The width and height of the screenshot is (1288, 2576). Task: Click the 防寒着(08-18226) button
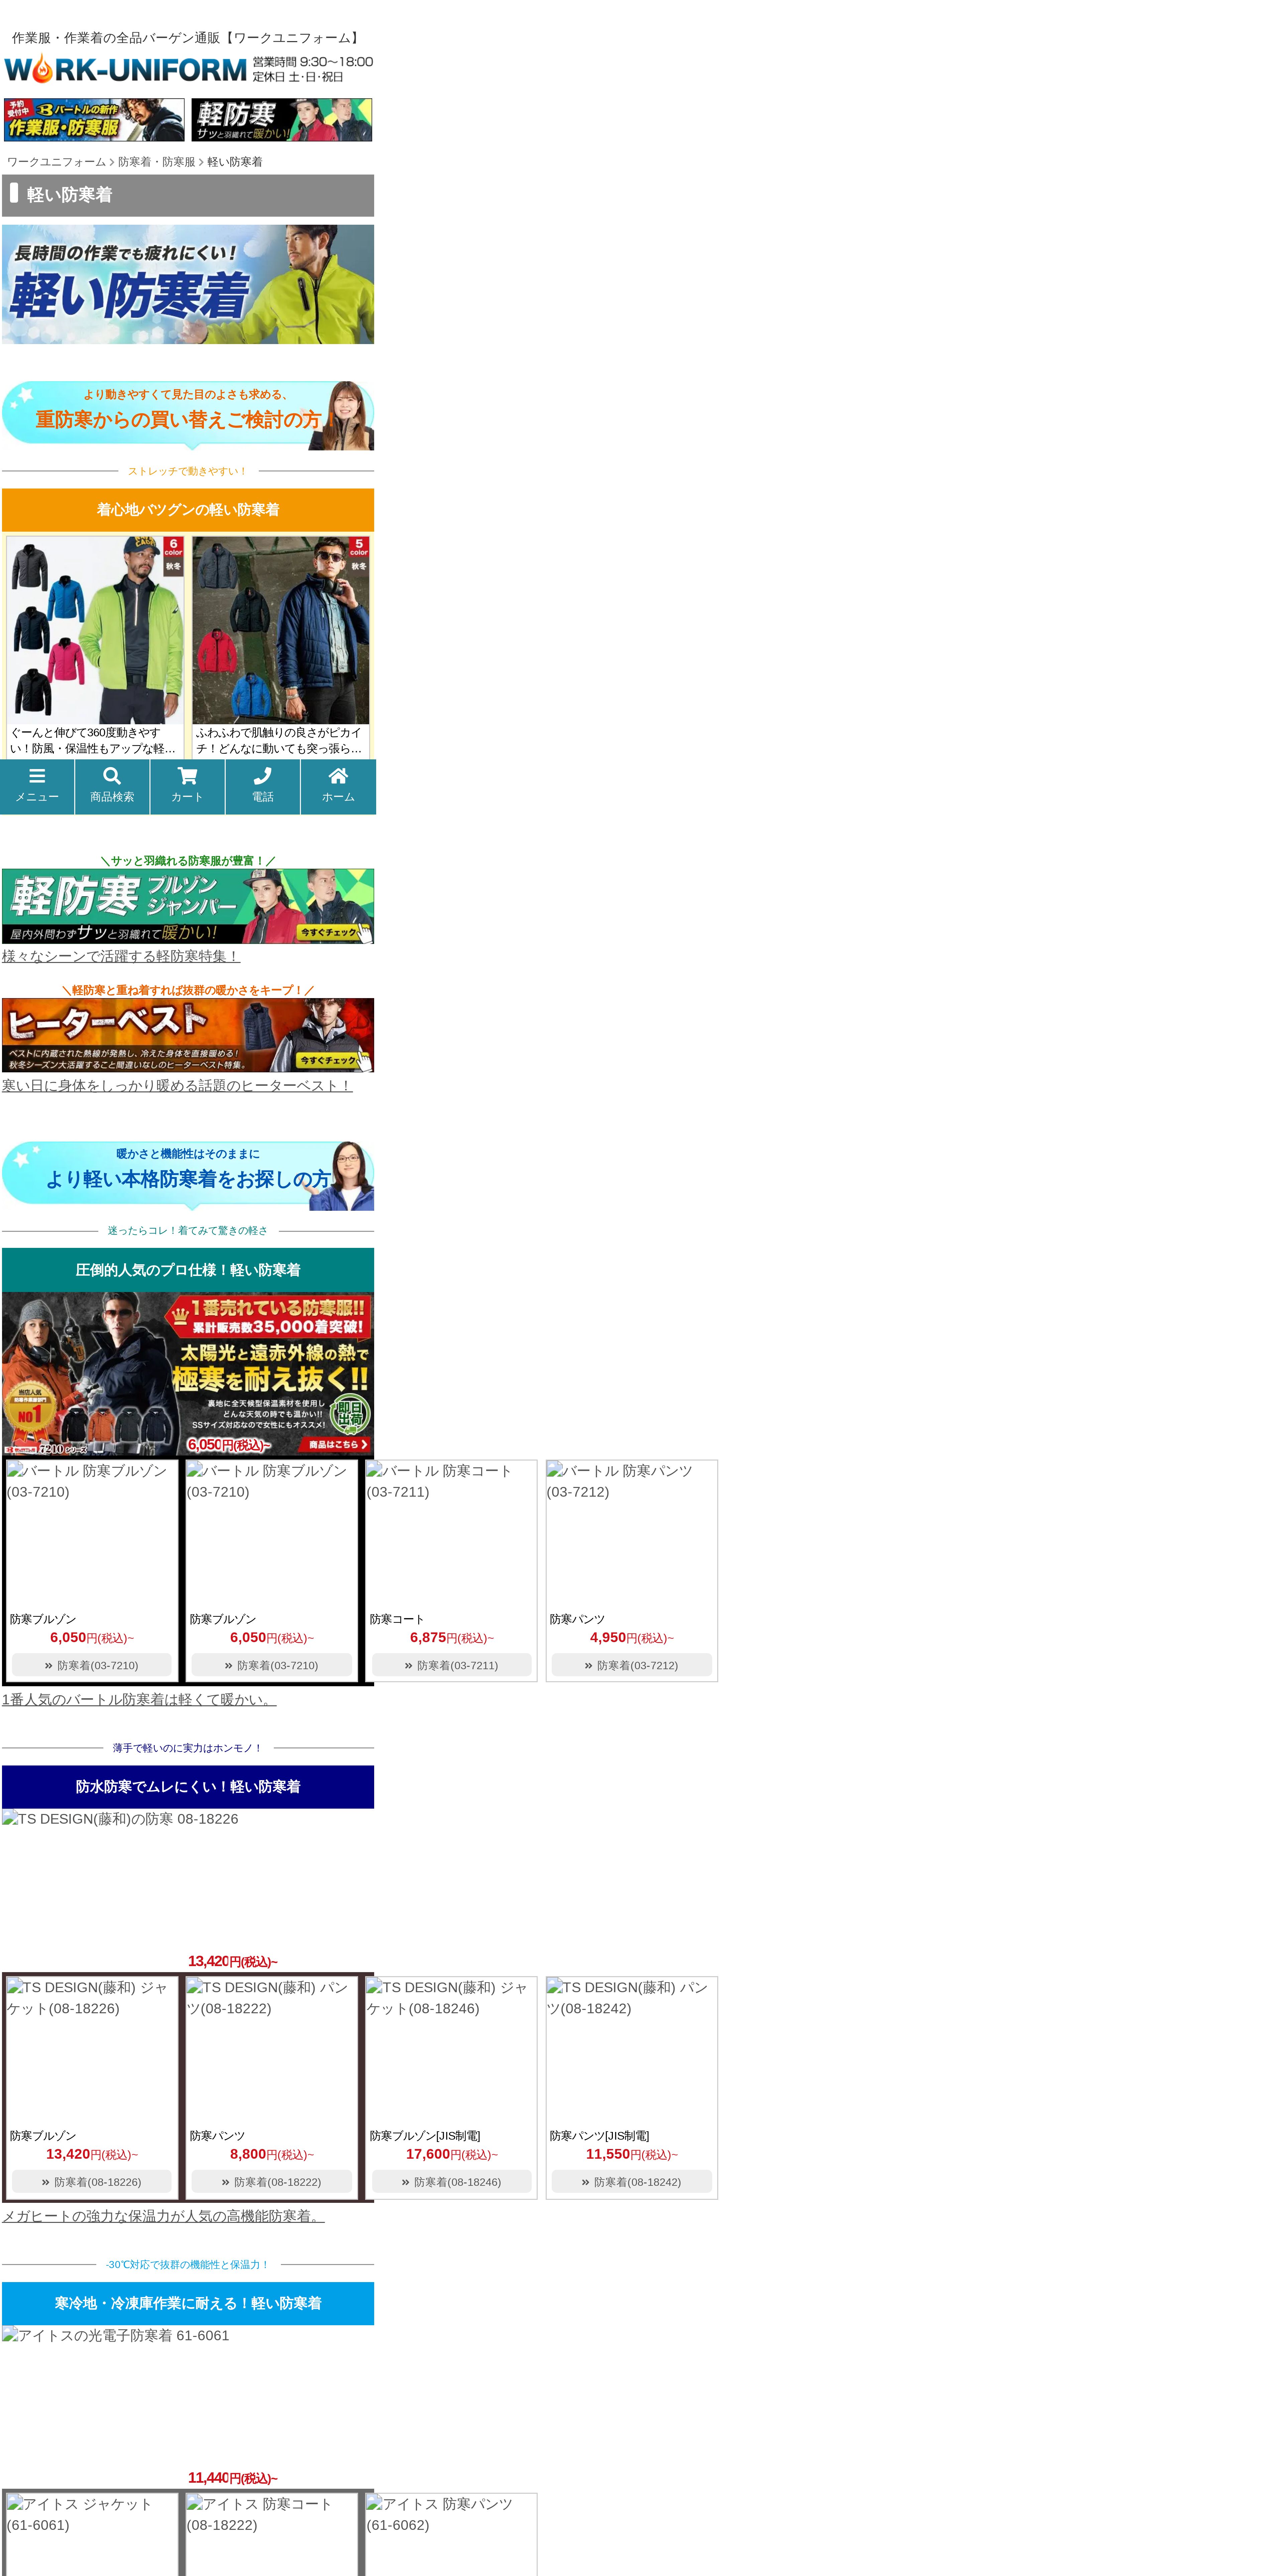pyautogui.click(x=92, y=2182)
